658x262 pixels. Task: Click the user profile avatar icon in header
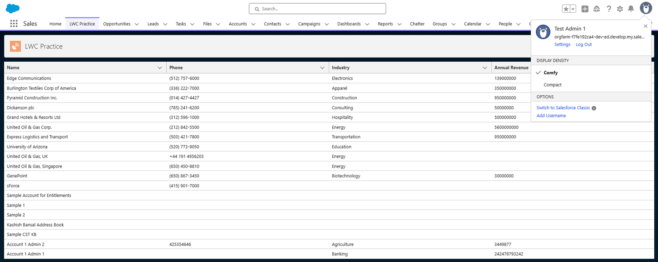(x=646, y=8)
